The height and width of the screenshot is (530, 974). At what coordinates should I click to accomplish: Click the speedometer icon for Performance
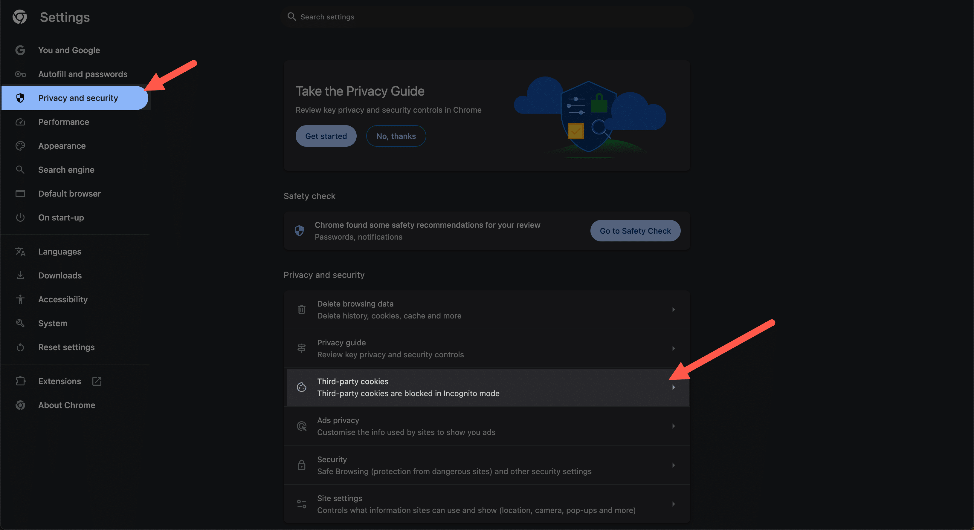coord(20,122)
